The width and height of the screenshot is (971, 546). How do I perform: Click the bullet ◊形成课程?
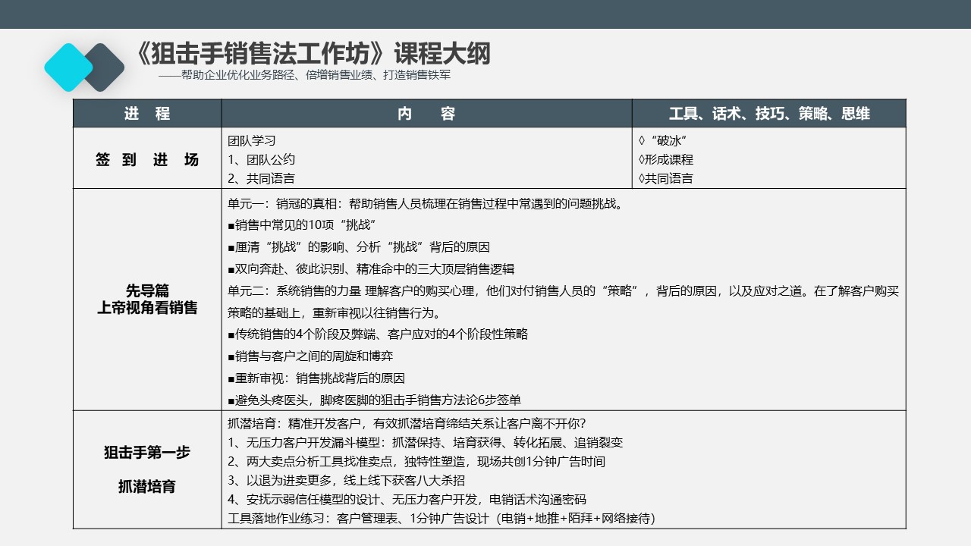point(666,159)
